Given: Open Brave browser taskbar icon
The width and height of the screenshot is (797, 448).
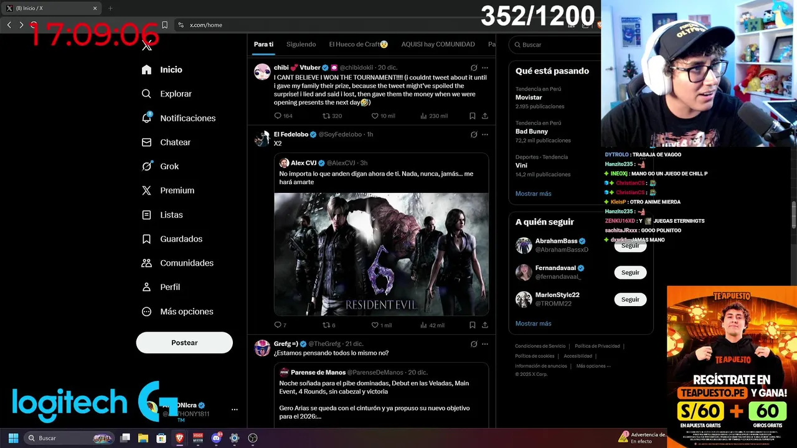Looking at the screenshot, I should coord(179,438).
